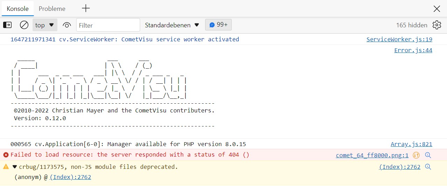Close the DevTools drawer with X
Viewport: 447px width, 186px height.
coord(436,9)
